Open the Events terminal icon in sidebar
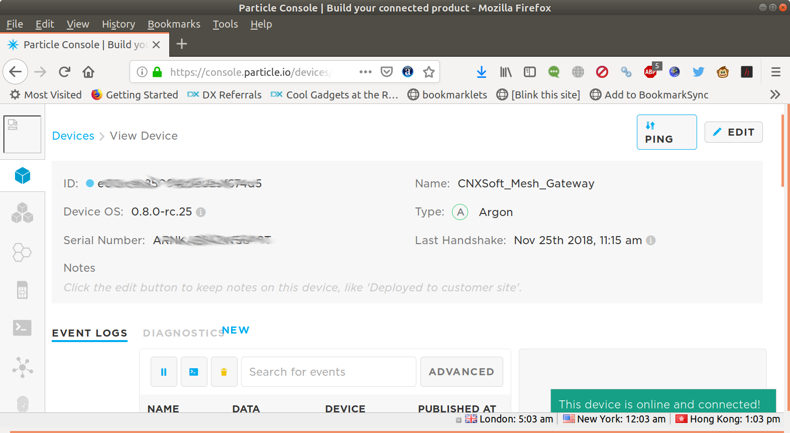Viewport: 790px width, 433px height. coord(23,328)
